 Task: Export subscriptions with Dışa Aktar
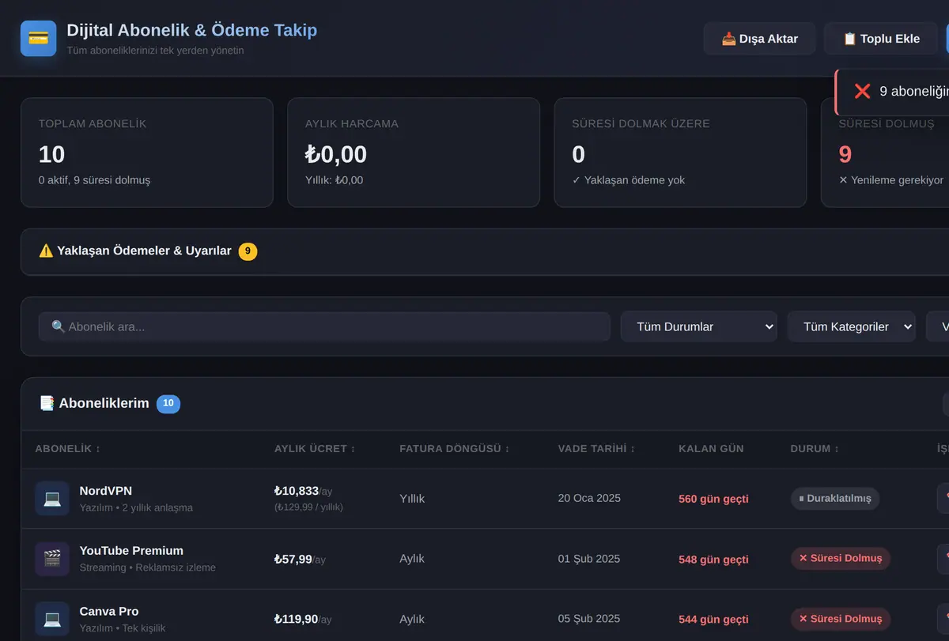[x=759, y=38]
